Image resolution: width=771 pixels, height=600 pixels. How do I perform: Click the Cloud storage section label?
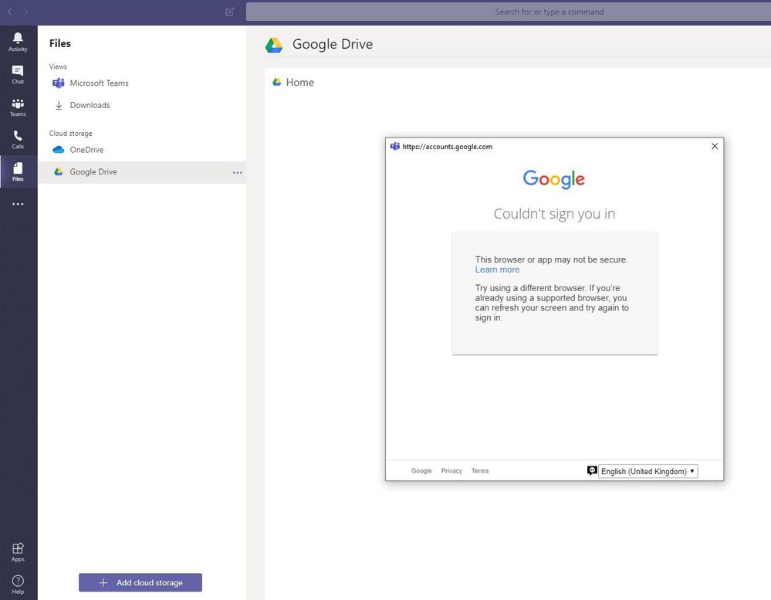(x=71, y=134)
